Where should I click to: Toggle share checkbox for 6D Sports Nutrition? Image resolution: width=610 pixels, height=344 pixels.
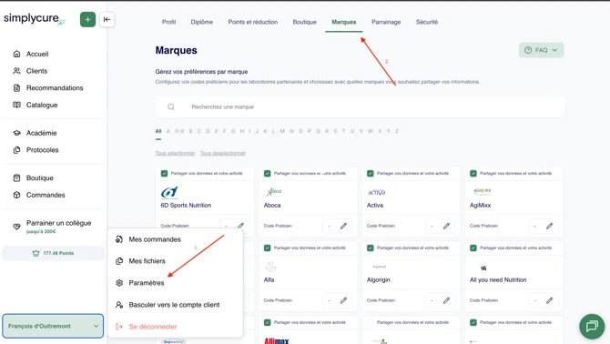[164, 173]
